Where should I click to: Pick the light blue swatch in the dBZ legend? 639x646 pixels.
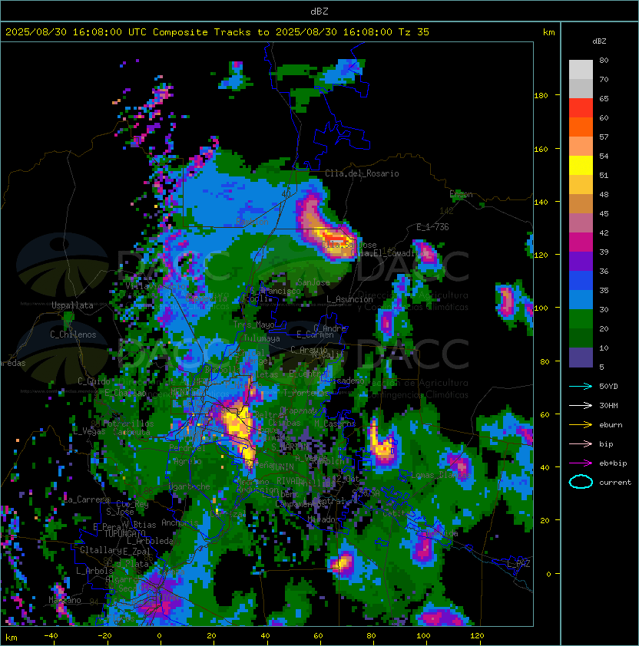tap(581, 299)
